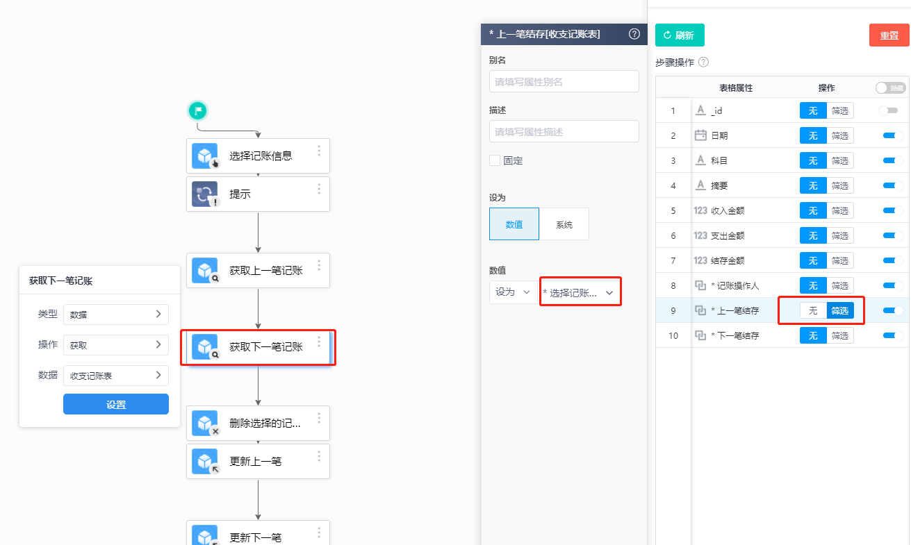Toggle the switch for _id row

[x=889, y=110]
